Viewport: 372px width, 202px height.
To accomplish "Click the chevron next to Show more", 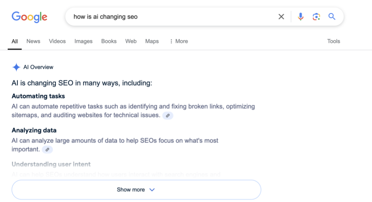I will 152,189.
